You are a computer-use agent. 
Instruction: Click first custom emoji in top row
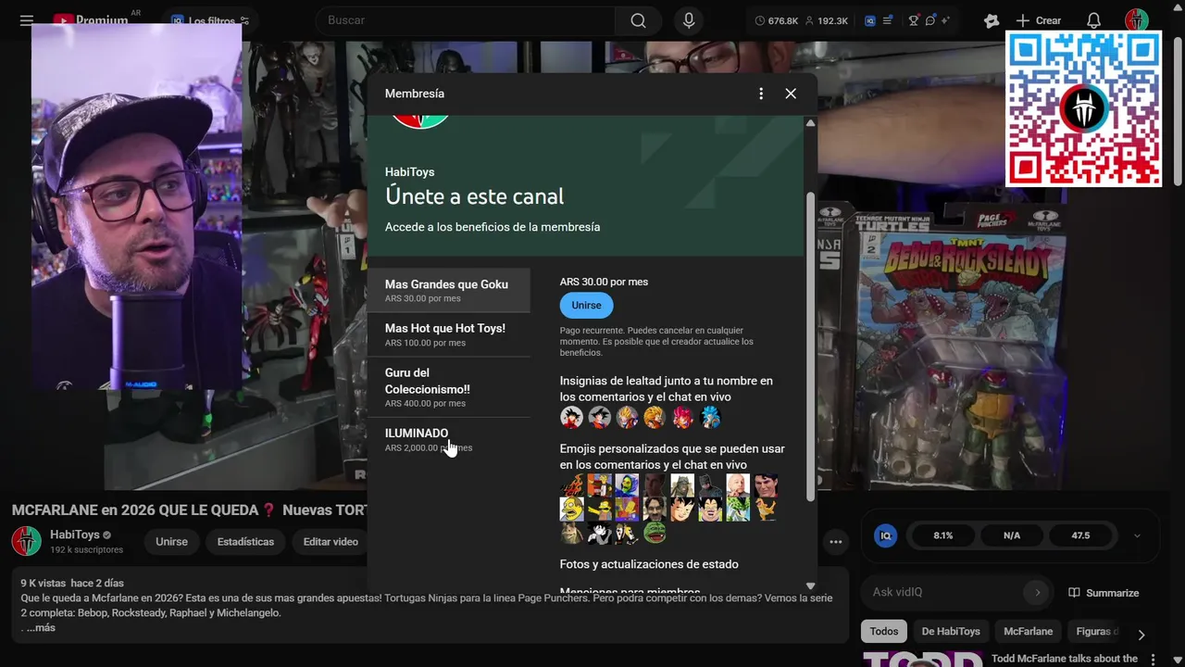point(571,485)
